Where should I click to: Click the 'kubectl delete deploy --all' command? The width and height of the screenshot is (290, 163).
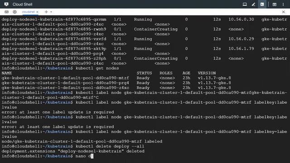(x=110, y=146)
